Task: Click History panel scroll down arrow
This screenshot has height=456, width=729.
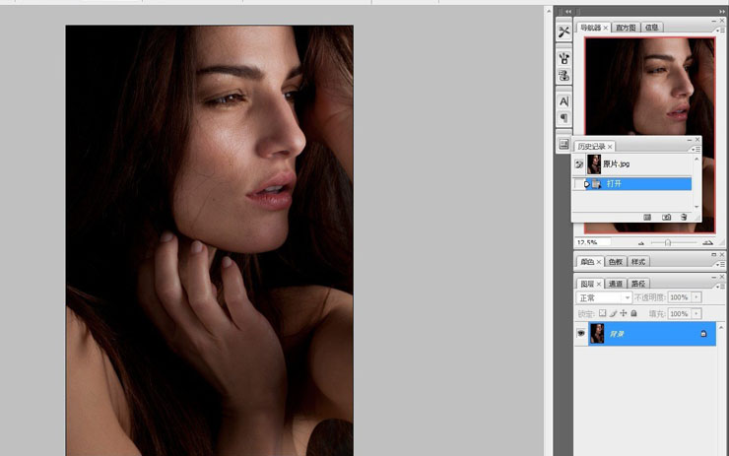Action: tap(696, 207)
